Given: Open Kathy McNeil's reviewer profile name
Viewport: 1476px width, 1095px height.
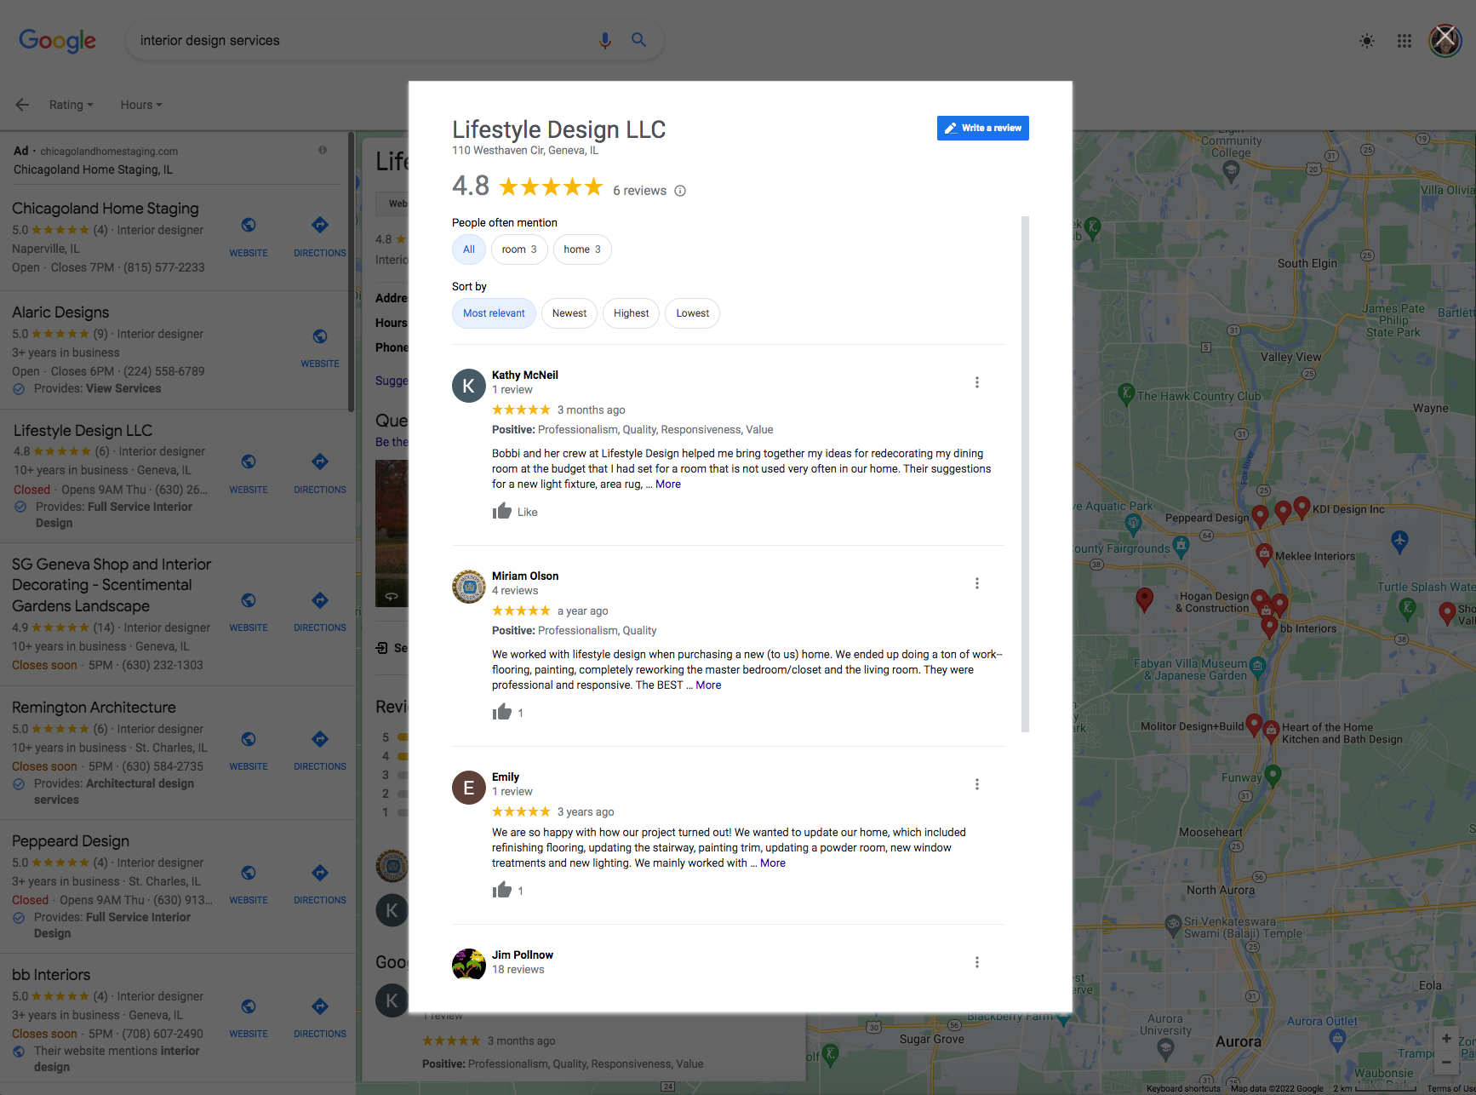Looking at the screenshot, I should coord(525,375).
